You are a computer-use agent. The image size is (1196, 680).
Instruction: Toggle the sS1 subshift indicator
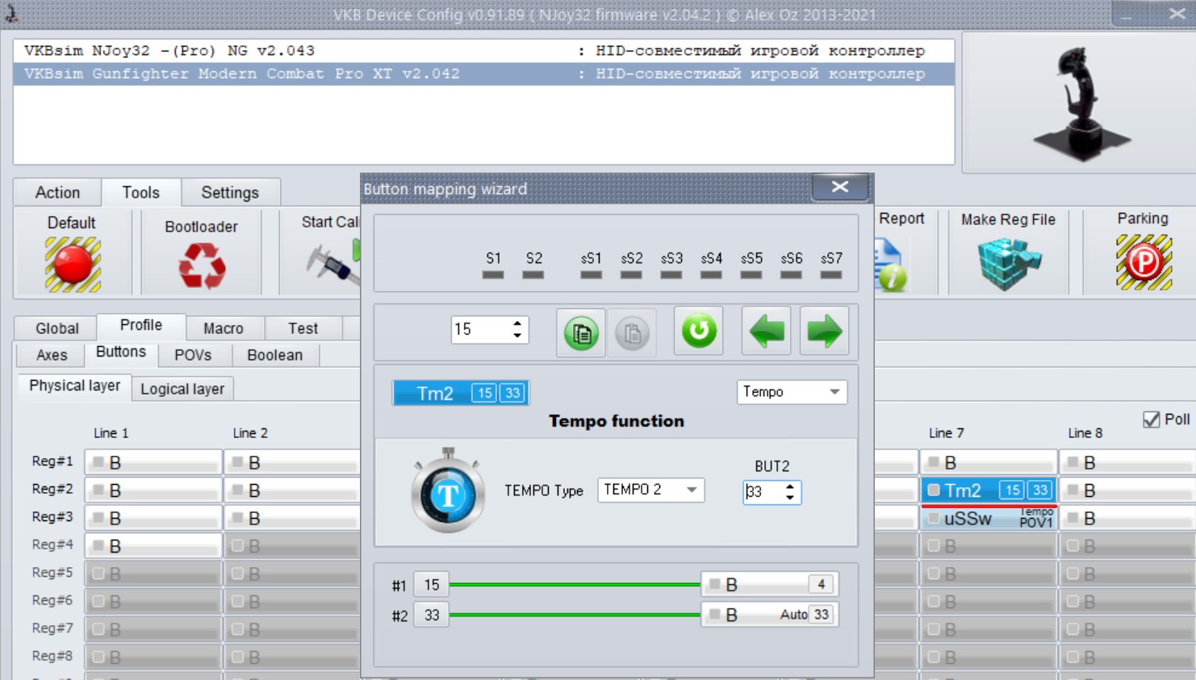591,275
